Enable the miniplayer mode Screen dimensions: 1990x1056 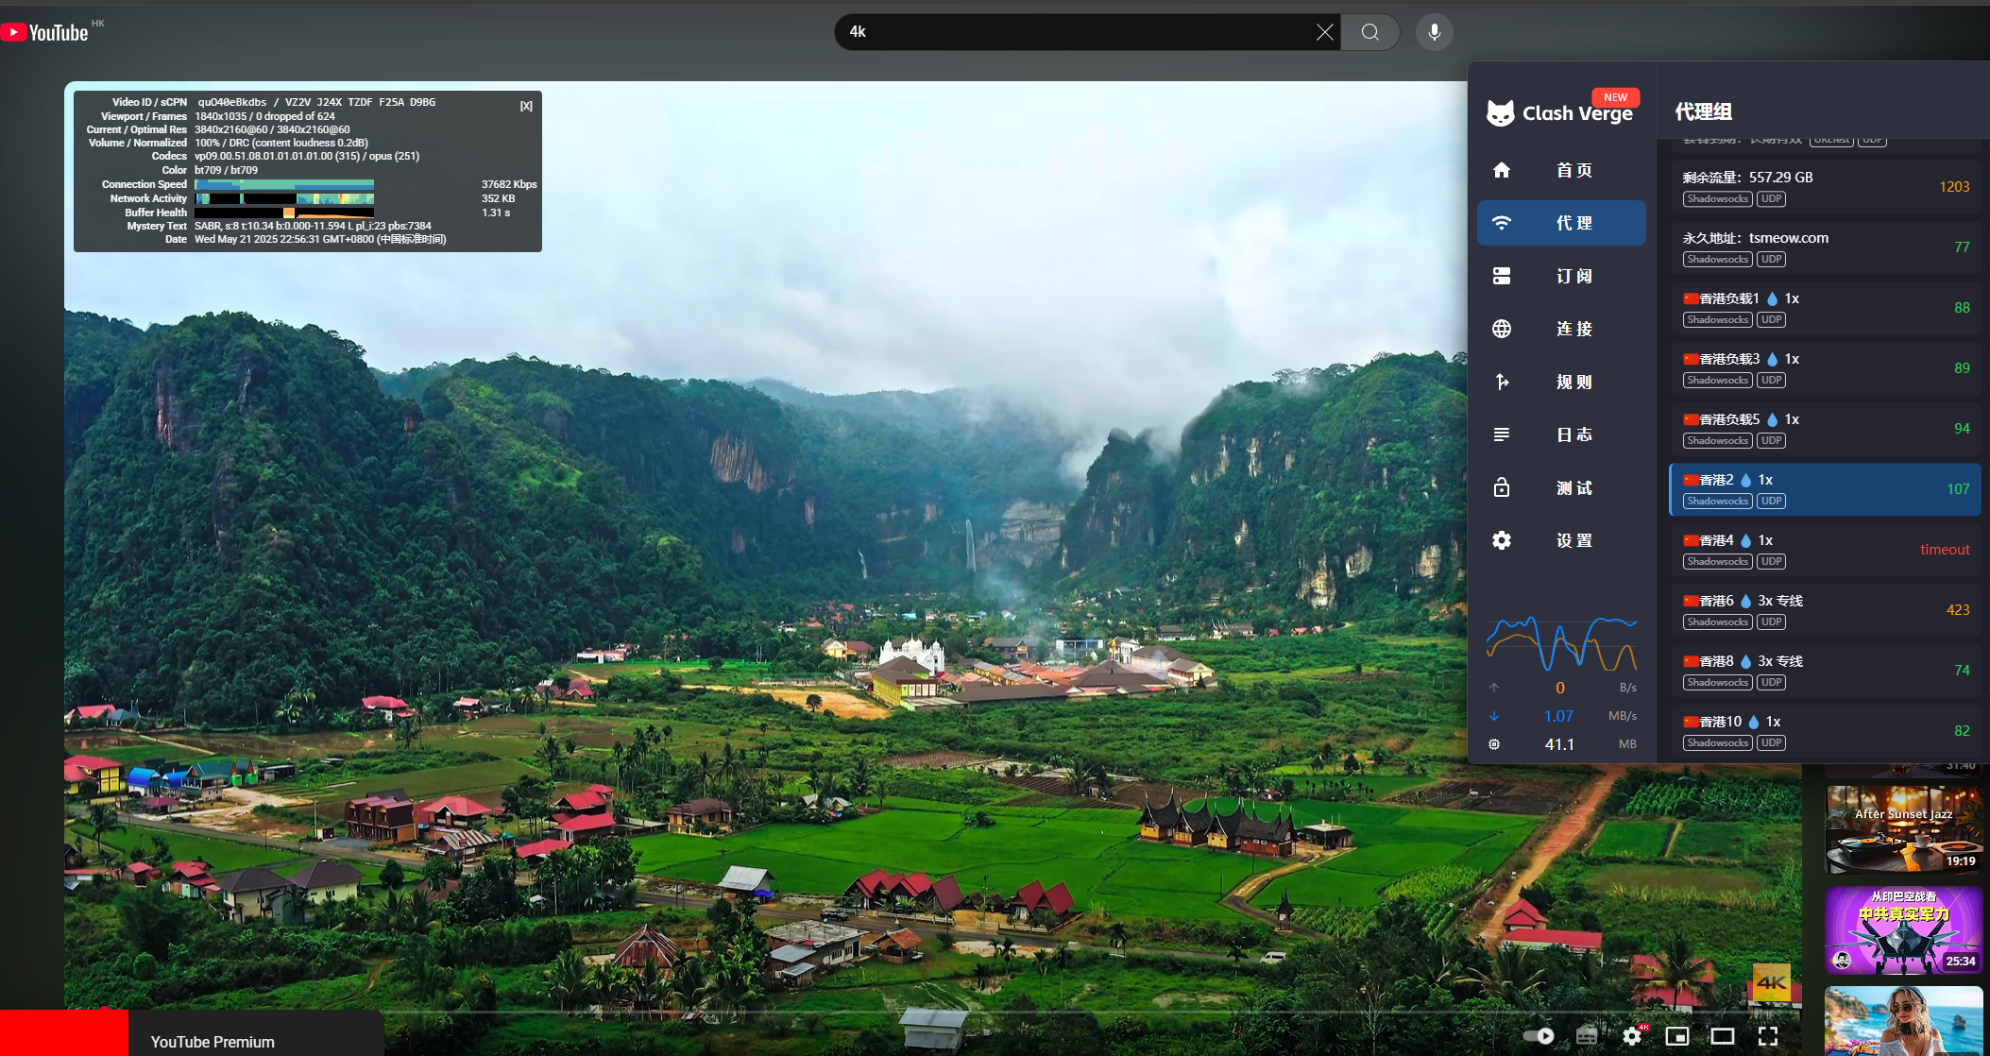(1677, 1036)
